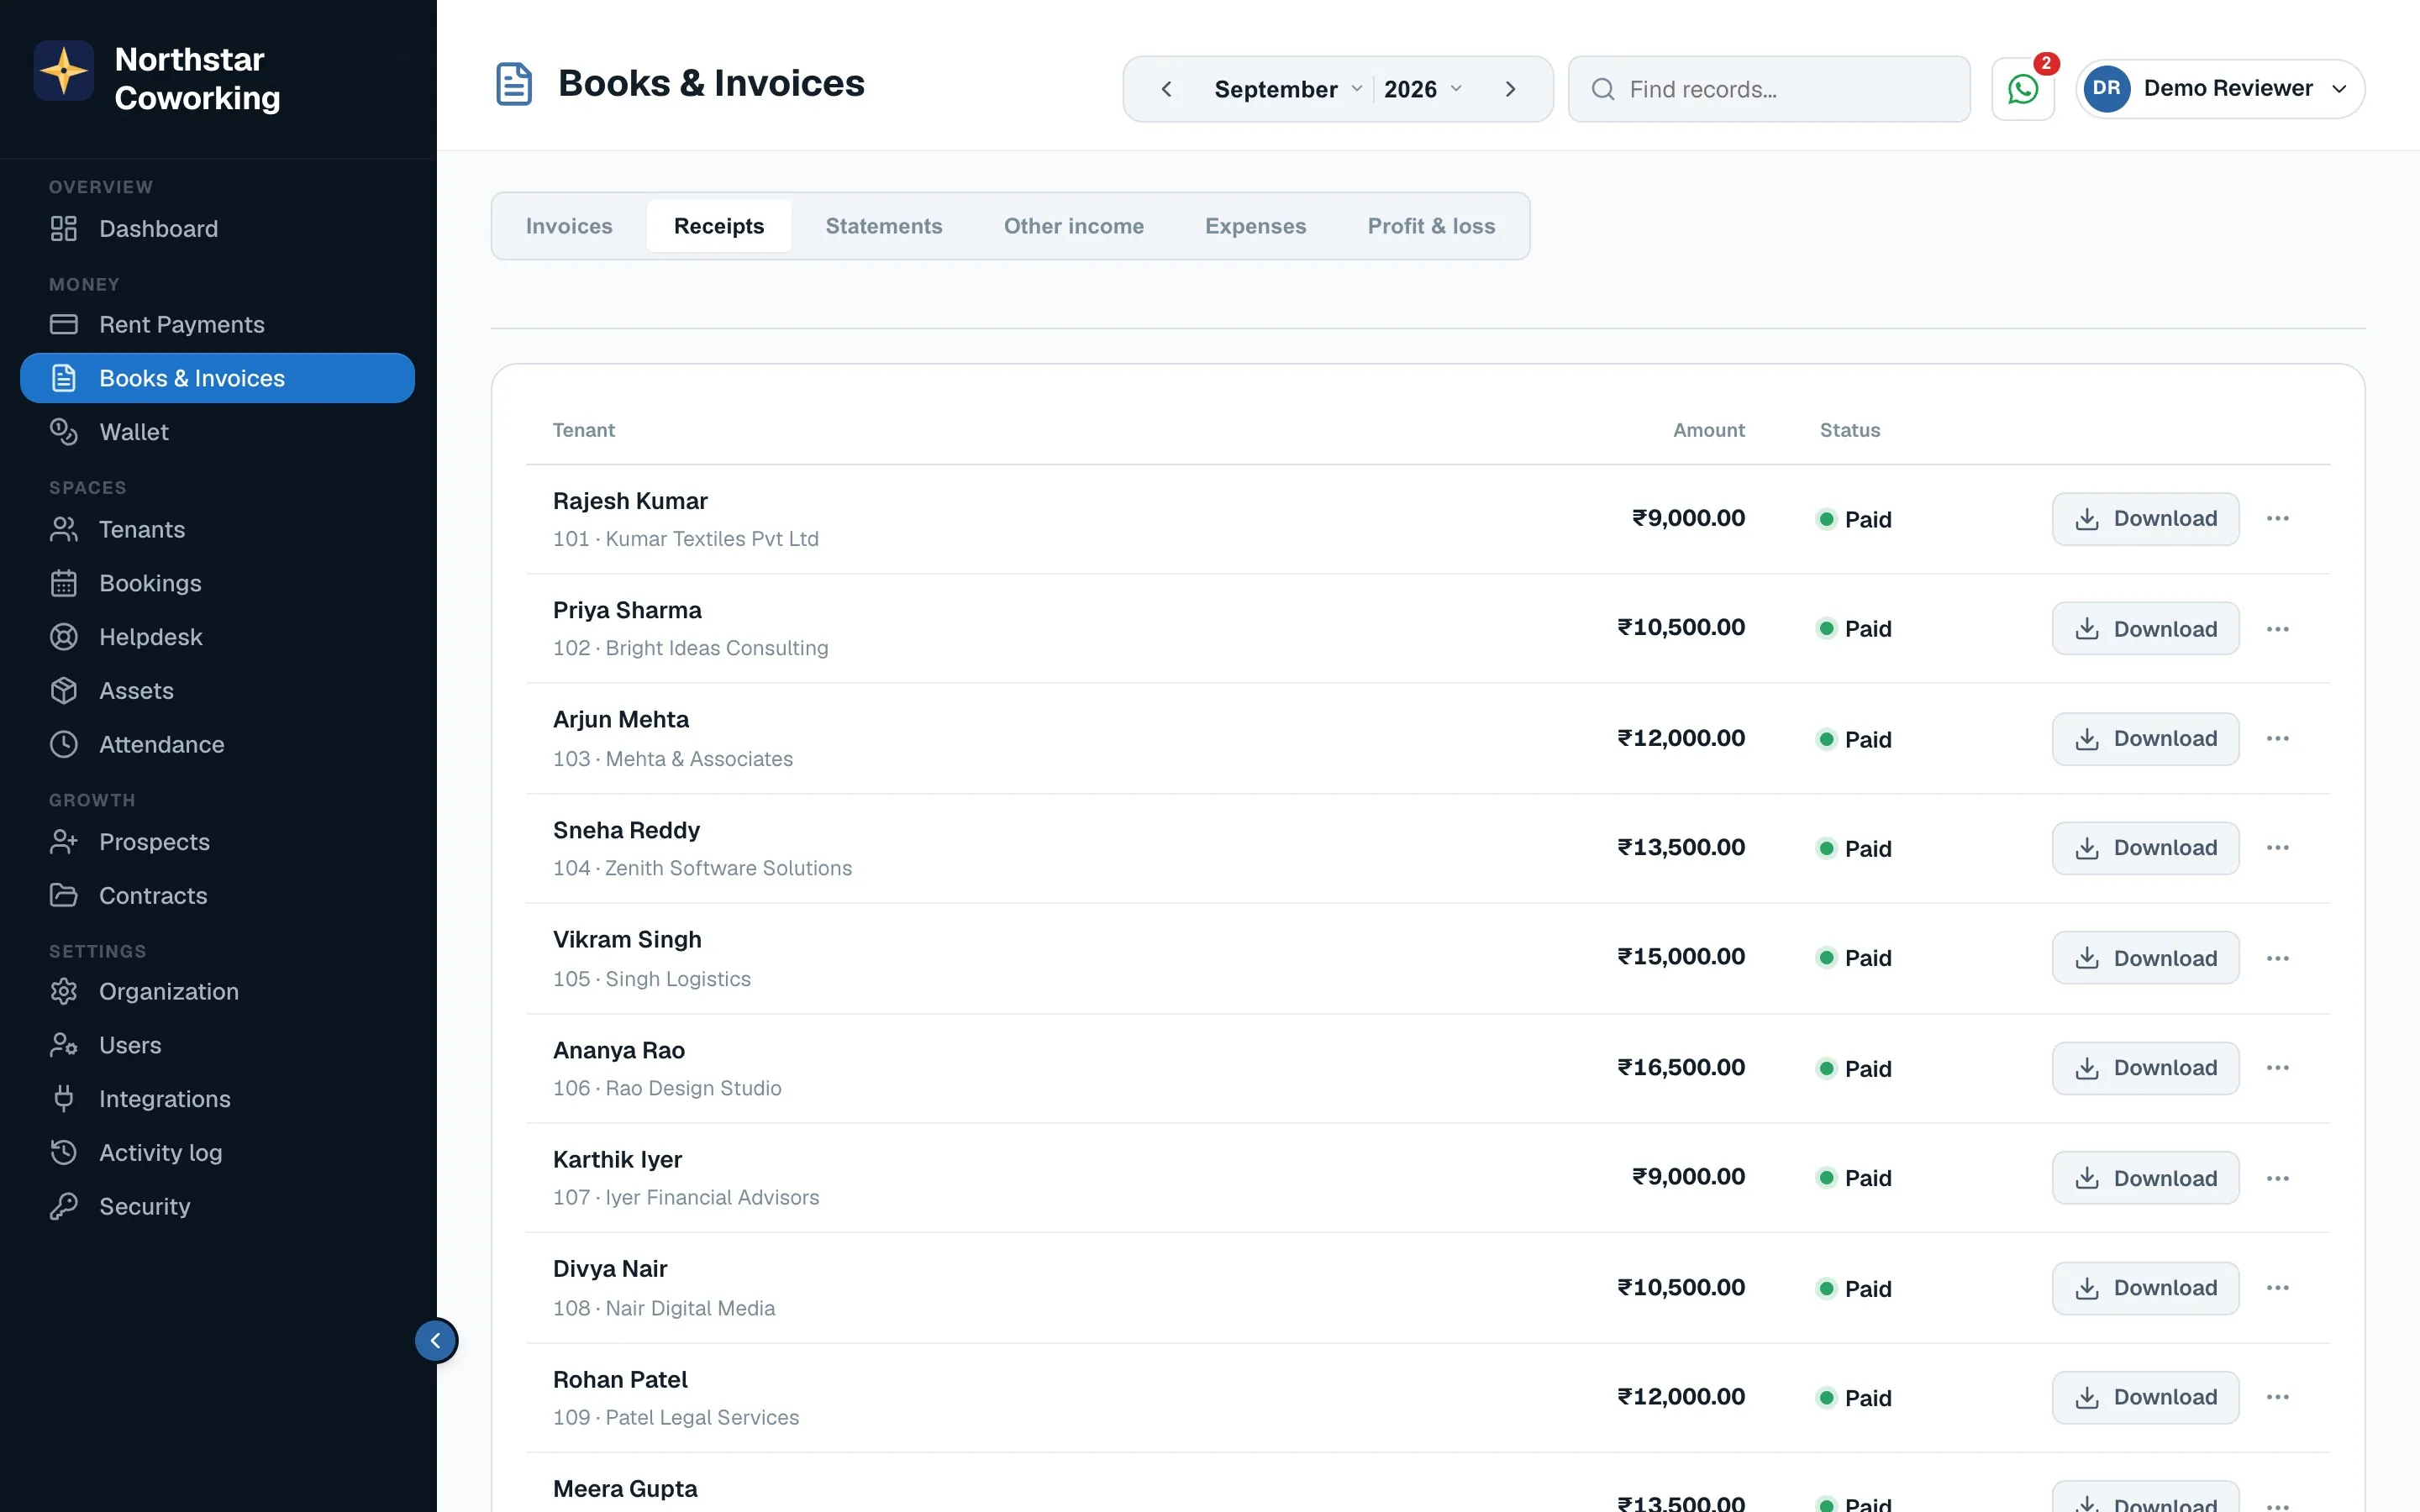This screenshot has height=1512, width=2420.
Task: Open Dashboard in the sidebar
Action: point(217,228)
